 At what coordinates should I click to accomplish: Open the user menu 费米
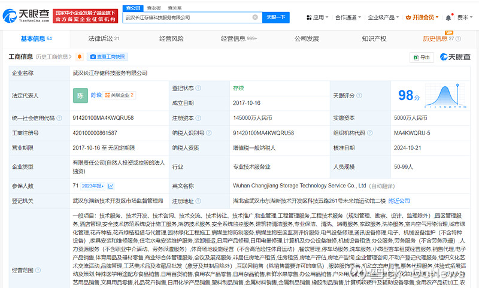pyautogui.click(x=465, y=17)
